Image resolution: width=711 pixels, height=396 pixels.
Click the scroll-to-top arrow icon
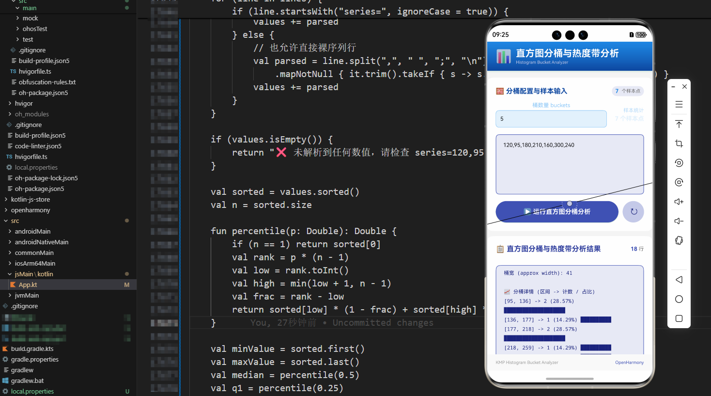point(679,124)
